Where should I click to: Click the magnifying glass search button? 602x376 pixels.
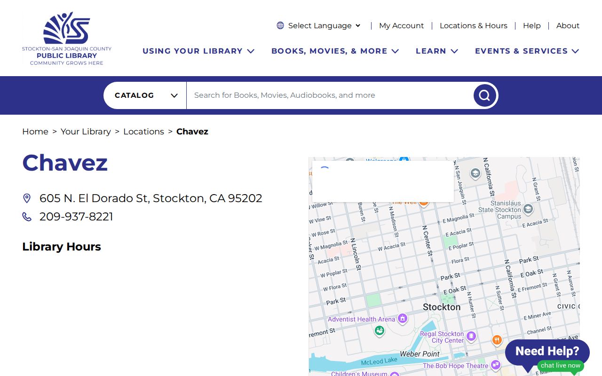484,95
